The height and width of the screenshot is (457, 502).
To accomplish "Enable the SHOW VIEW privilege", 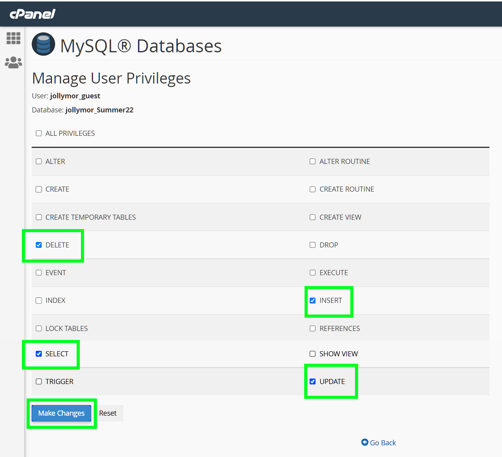I will tap(313, 354).
